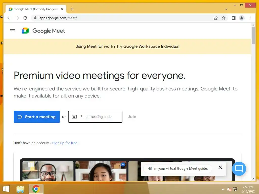259x194 pixels.
Task: Click the page scrollbar thumb
Action: click(x=253, y=35)
